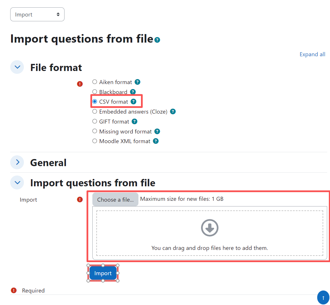Click the scroll-to-top arrow

tap(323, 297)
